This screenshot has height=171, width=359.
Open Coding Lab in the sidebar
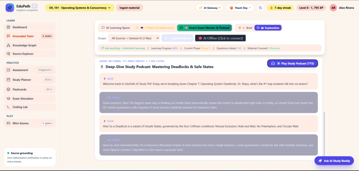click(30, 107)
